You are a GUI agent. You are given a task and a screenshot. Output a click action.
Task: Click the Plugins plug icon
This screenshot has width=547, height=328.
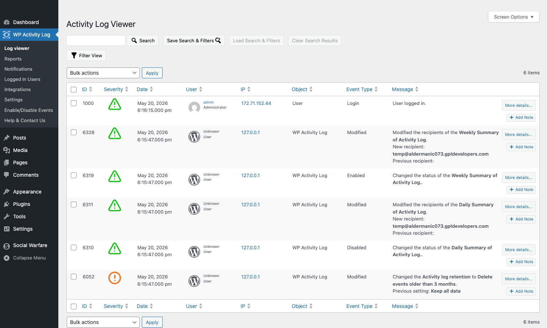[7, 204]
